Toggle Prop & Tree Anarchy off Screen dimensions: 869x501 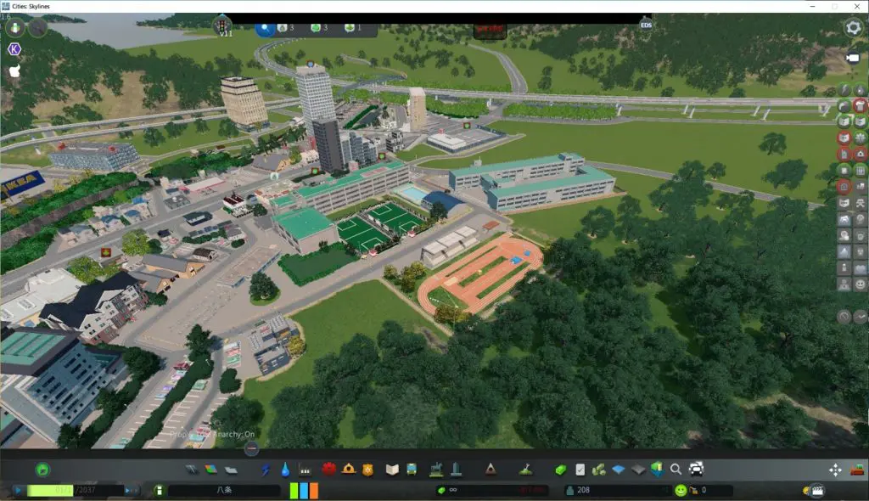click(212, 435)
